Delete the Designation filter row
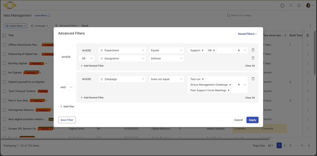Viewport: 317px width, 156px height. 253,58
